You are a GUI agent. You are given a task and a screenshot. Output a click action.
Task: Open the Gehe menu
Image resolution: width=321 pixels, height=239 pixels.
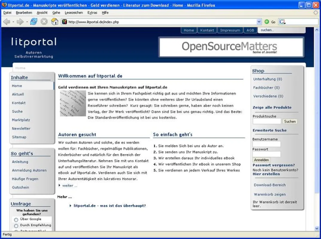tap(56, 13)
